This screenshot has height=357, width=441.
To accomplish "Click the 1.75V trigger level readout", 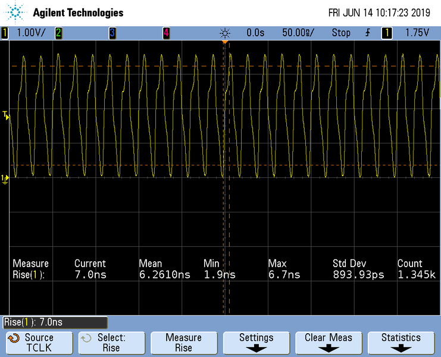I will point(417,33).
